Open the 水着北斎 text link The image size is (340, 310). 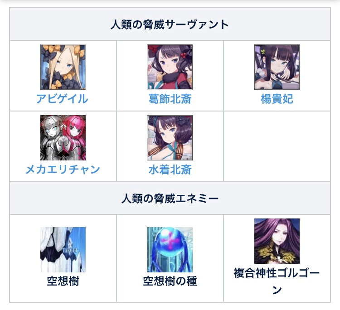click(x=170, y=170)
